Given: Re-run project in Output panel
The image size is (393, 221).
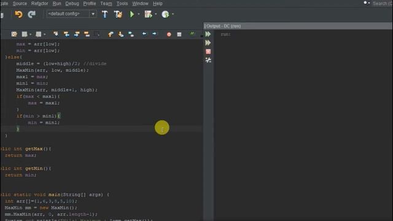Looking at the screenshot, I should pyautogui.click(x=208, y=34).
